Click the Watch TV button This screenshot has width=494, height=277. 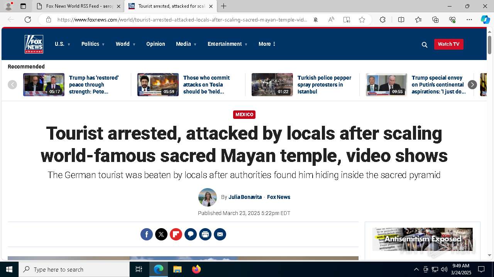448,44
